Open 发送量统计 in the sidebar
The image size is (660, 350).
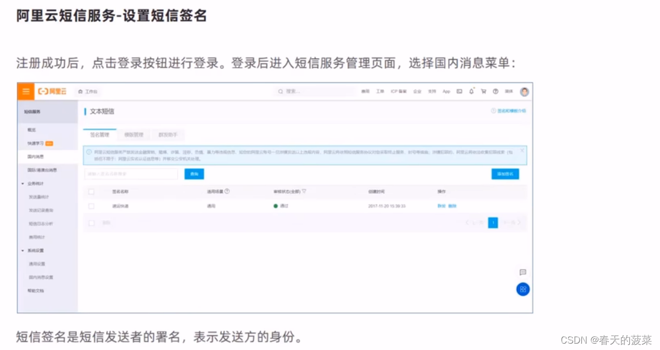pos(39,197)
